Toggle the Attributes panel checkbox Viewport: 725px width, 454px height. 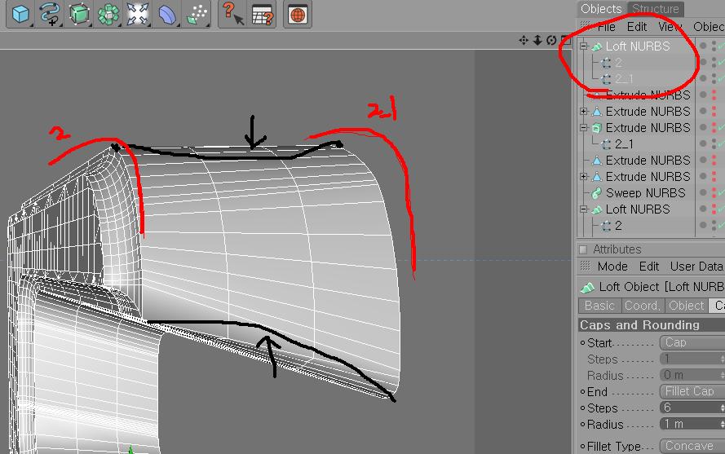(583, 249)
